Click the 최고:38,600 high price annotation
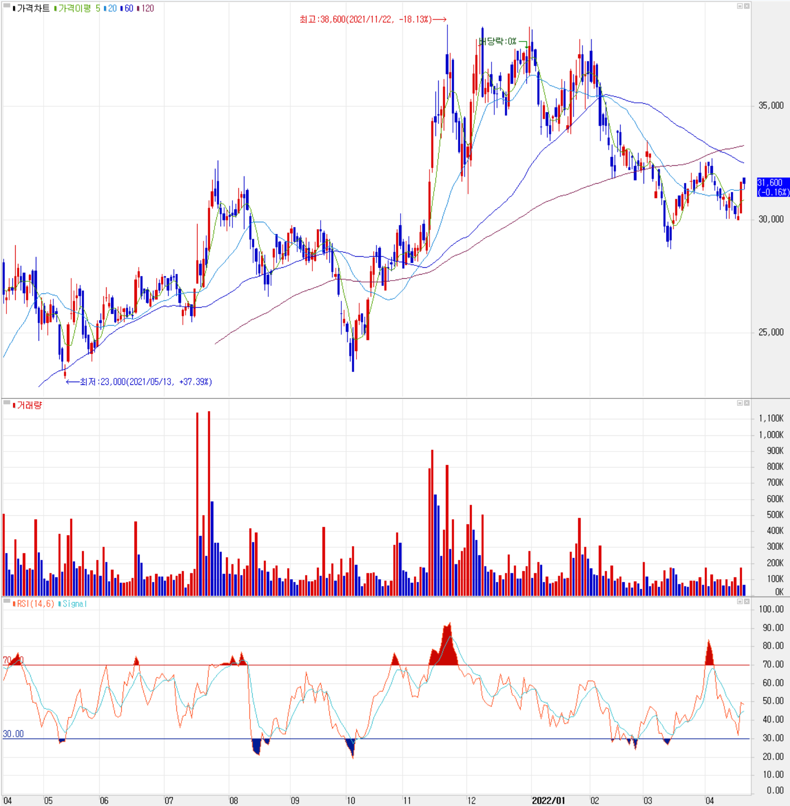 point(372,19)
